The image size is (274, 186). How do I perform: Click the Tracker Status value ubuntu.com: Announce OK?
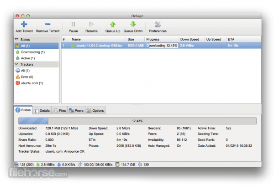(65, 151)
